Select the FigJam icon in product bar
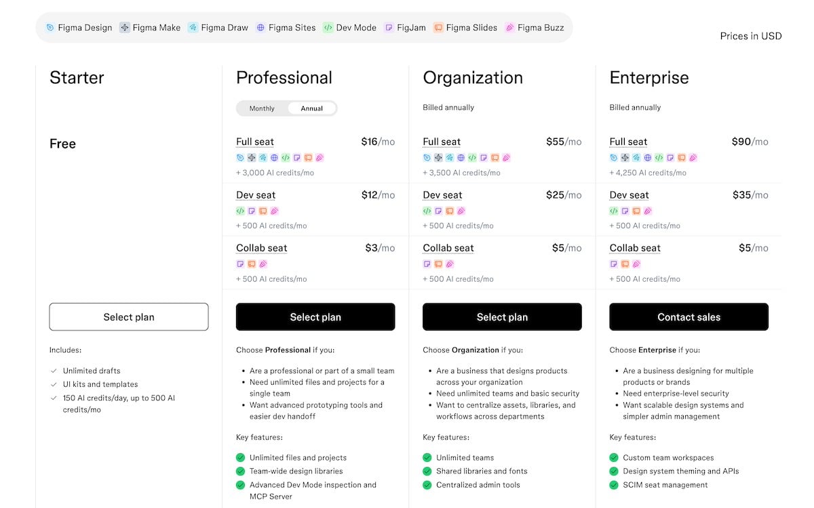 pos(389,28)
